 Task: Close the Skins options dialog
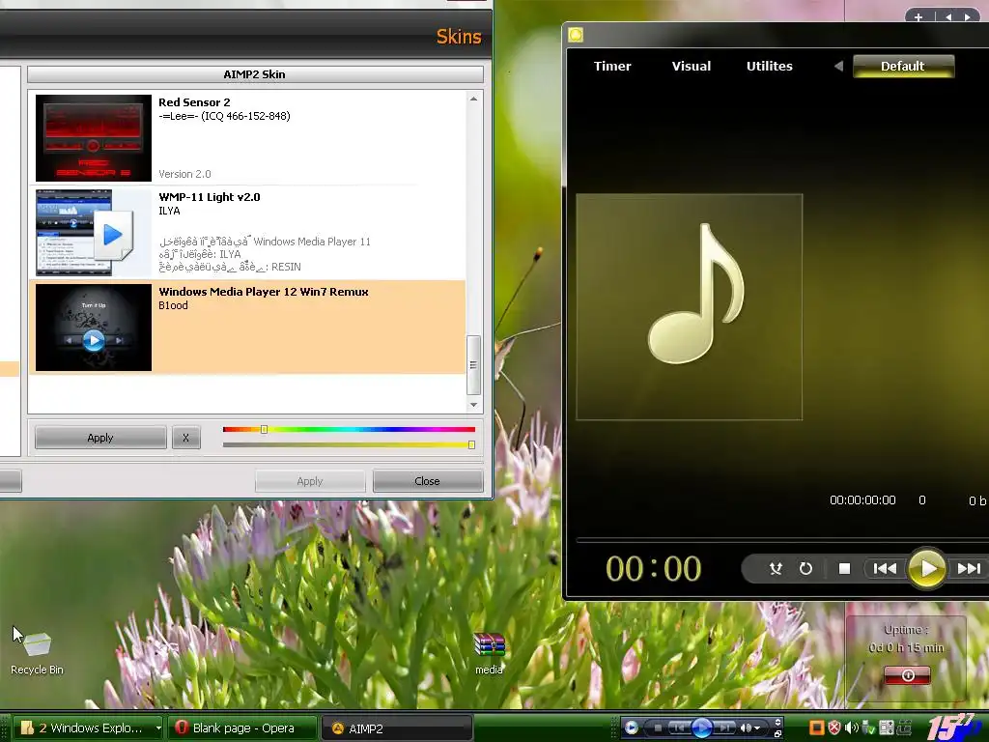pos(428,481)
